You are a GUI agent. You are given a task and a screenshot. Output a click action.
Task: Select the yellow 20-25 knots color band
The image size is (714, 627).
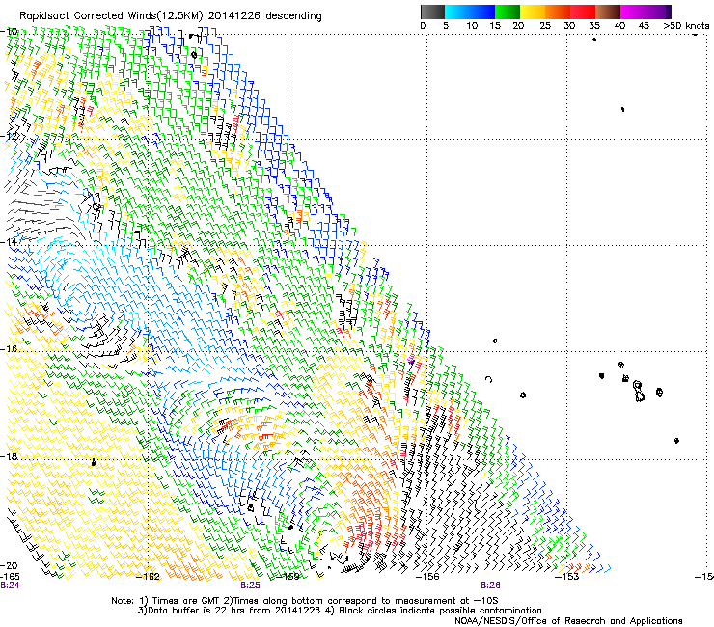tap(533, 12)
